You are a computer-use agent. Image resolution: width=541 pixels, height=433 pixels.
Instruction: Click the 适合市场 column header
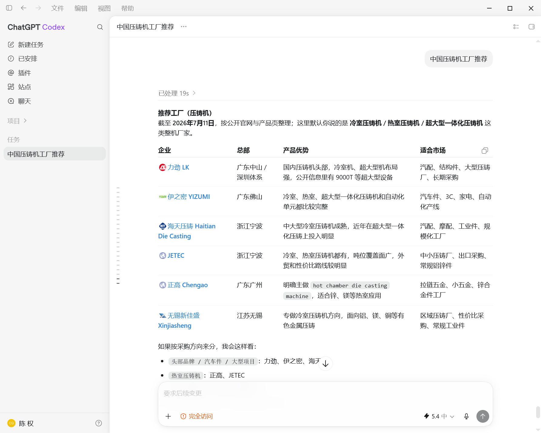pyautogui.click(x=433, y=150)
